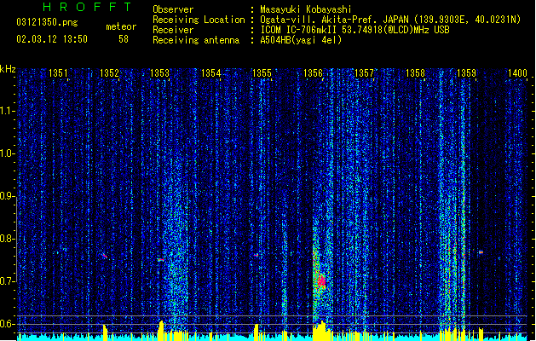The height and width of the screenshot is (341, 536).
Task: Click the red meteor echo at 1353
Action: point(160,260)
